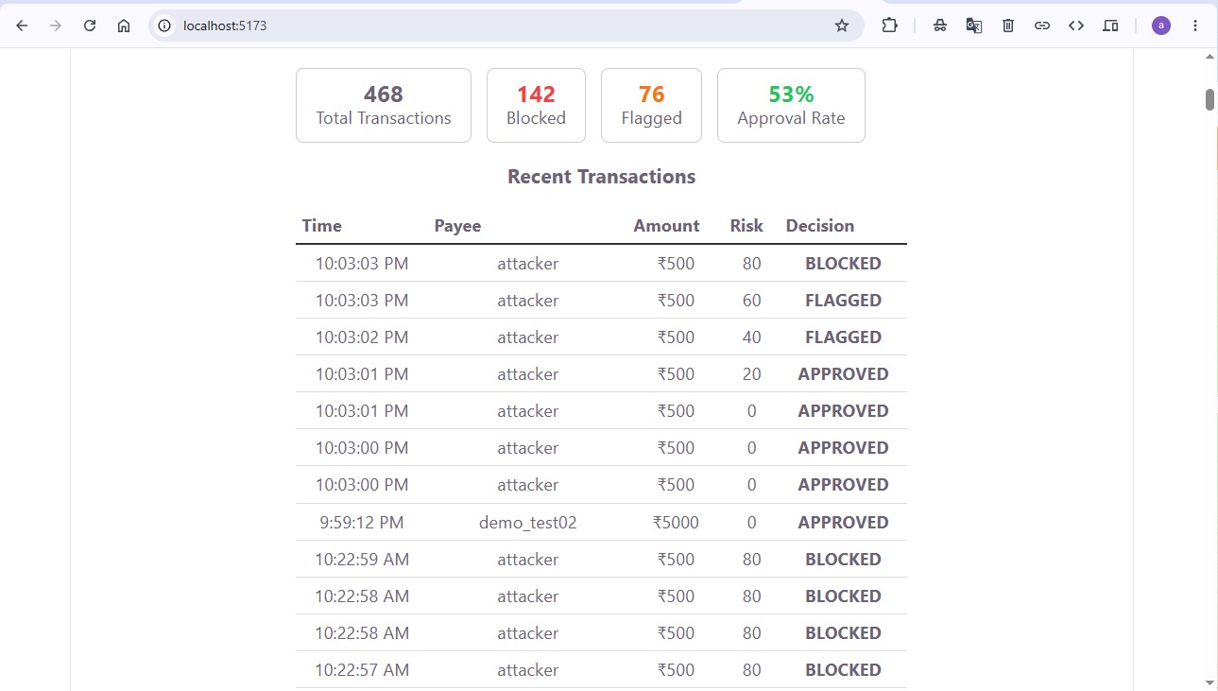Bookmark this page with the star
The image size is (1218, 691).
[842, 26]
